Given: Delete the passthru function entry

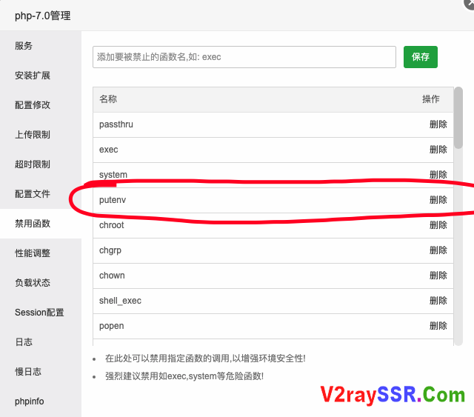Looking at the screenshot, I should [438, 124].
